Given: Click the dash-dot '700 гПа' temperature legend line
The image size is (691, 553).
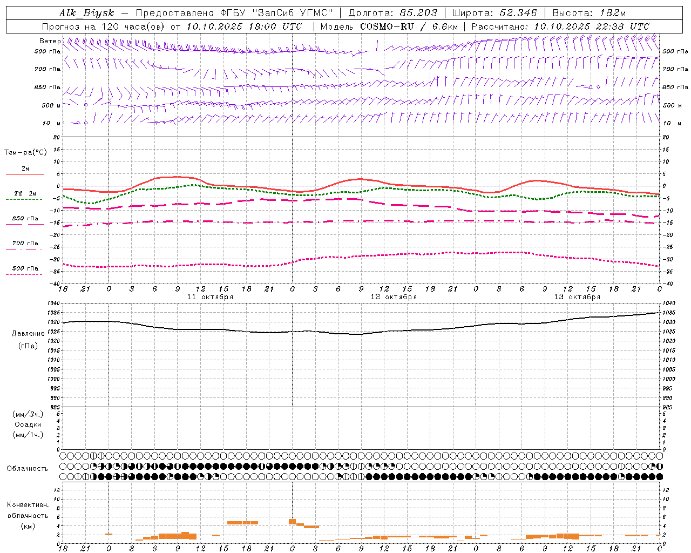Looking at the screenshot, I should 24,249.
